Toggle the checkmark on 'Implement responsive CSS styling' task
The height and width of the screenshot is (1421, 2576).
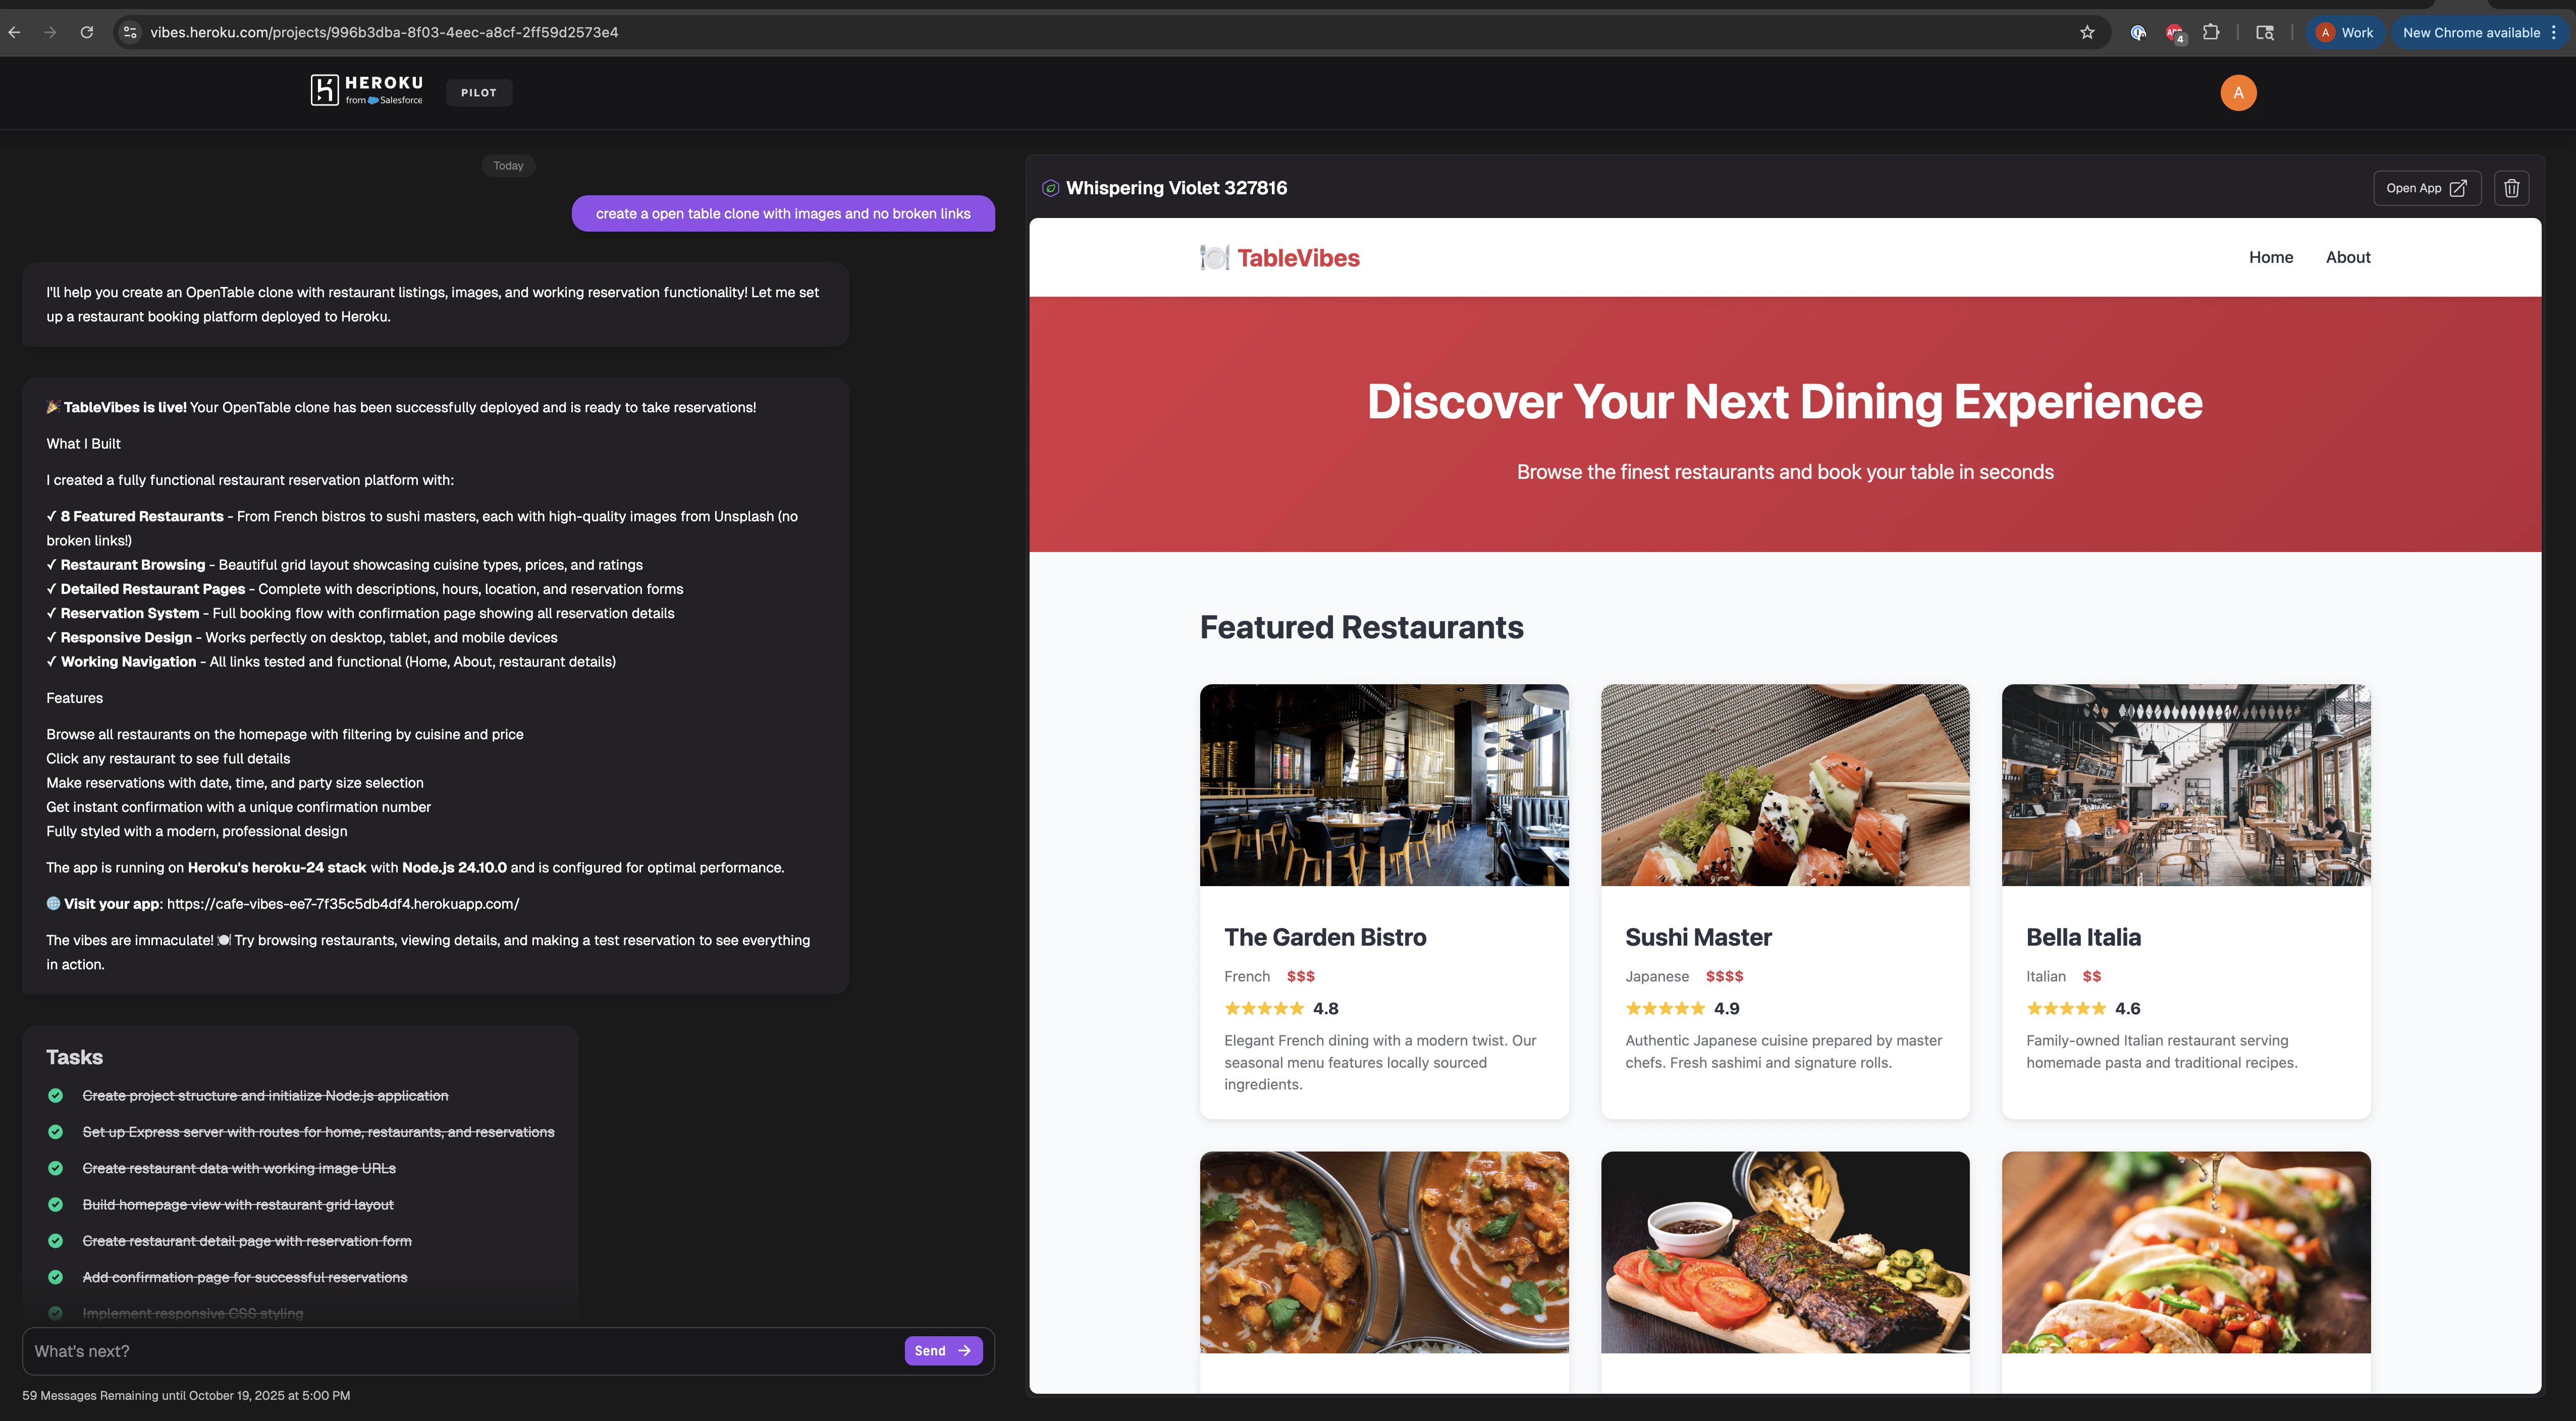coord(55,1313)
